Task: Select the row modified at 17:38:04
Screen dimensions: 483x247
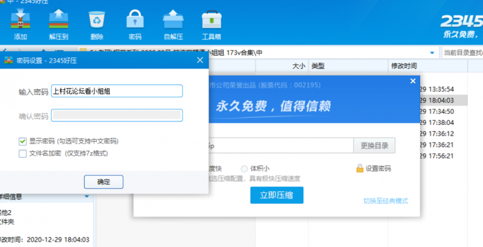Action: (x=444, y=123)
